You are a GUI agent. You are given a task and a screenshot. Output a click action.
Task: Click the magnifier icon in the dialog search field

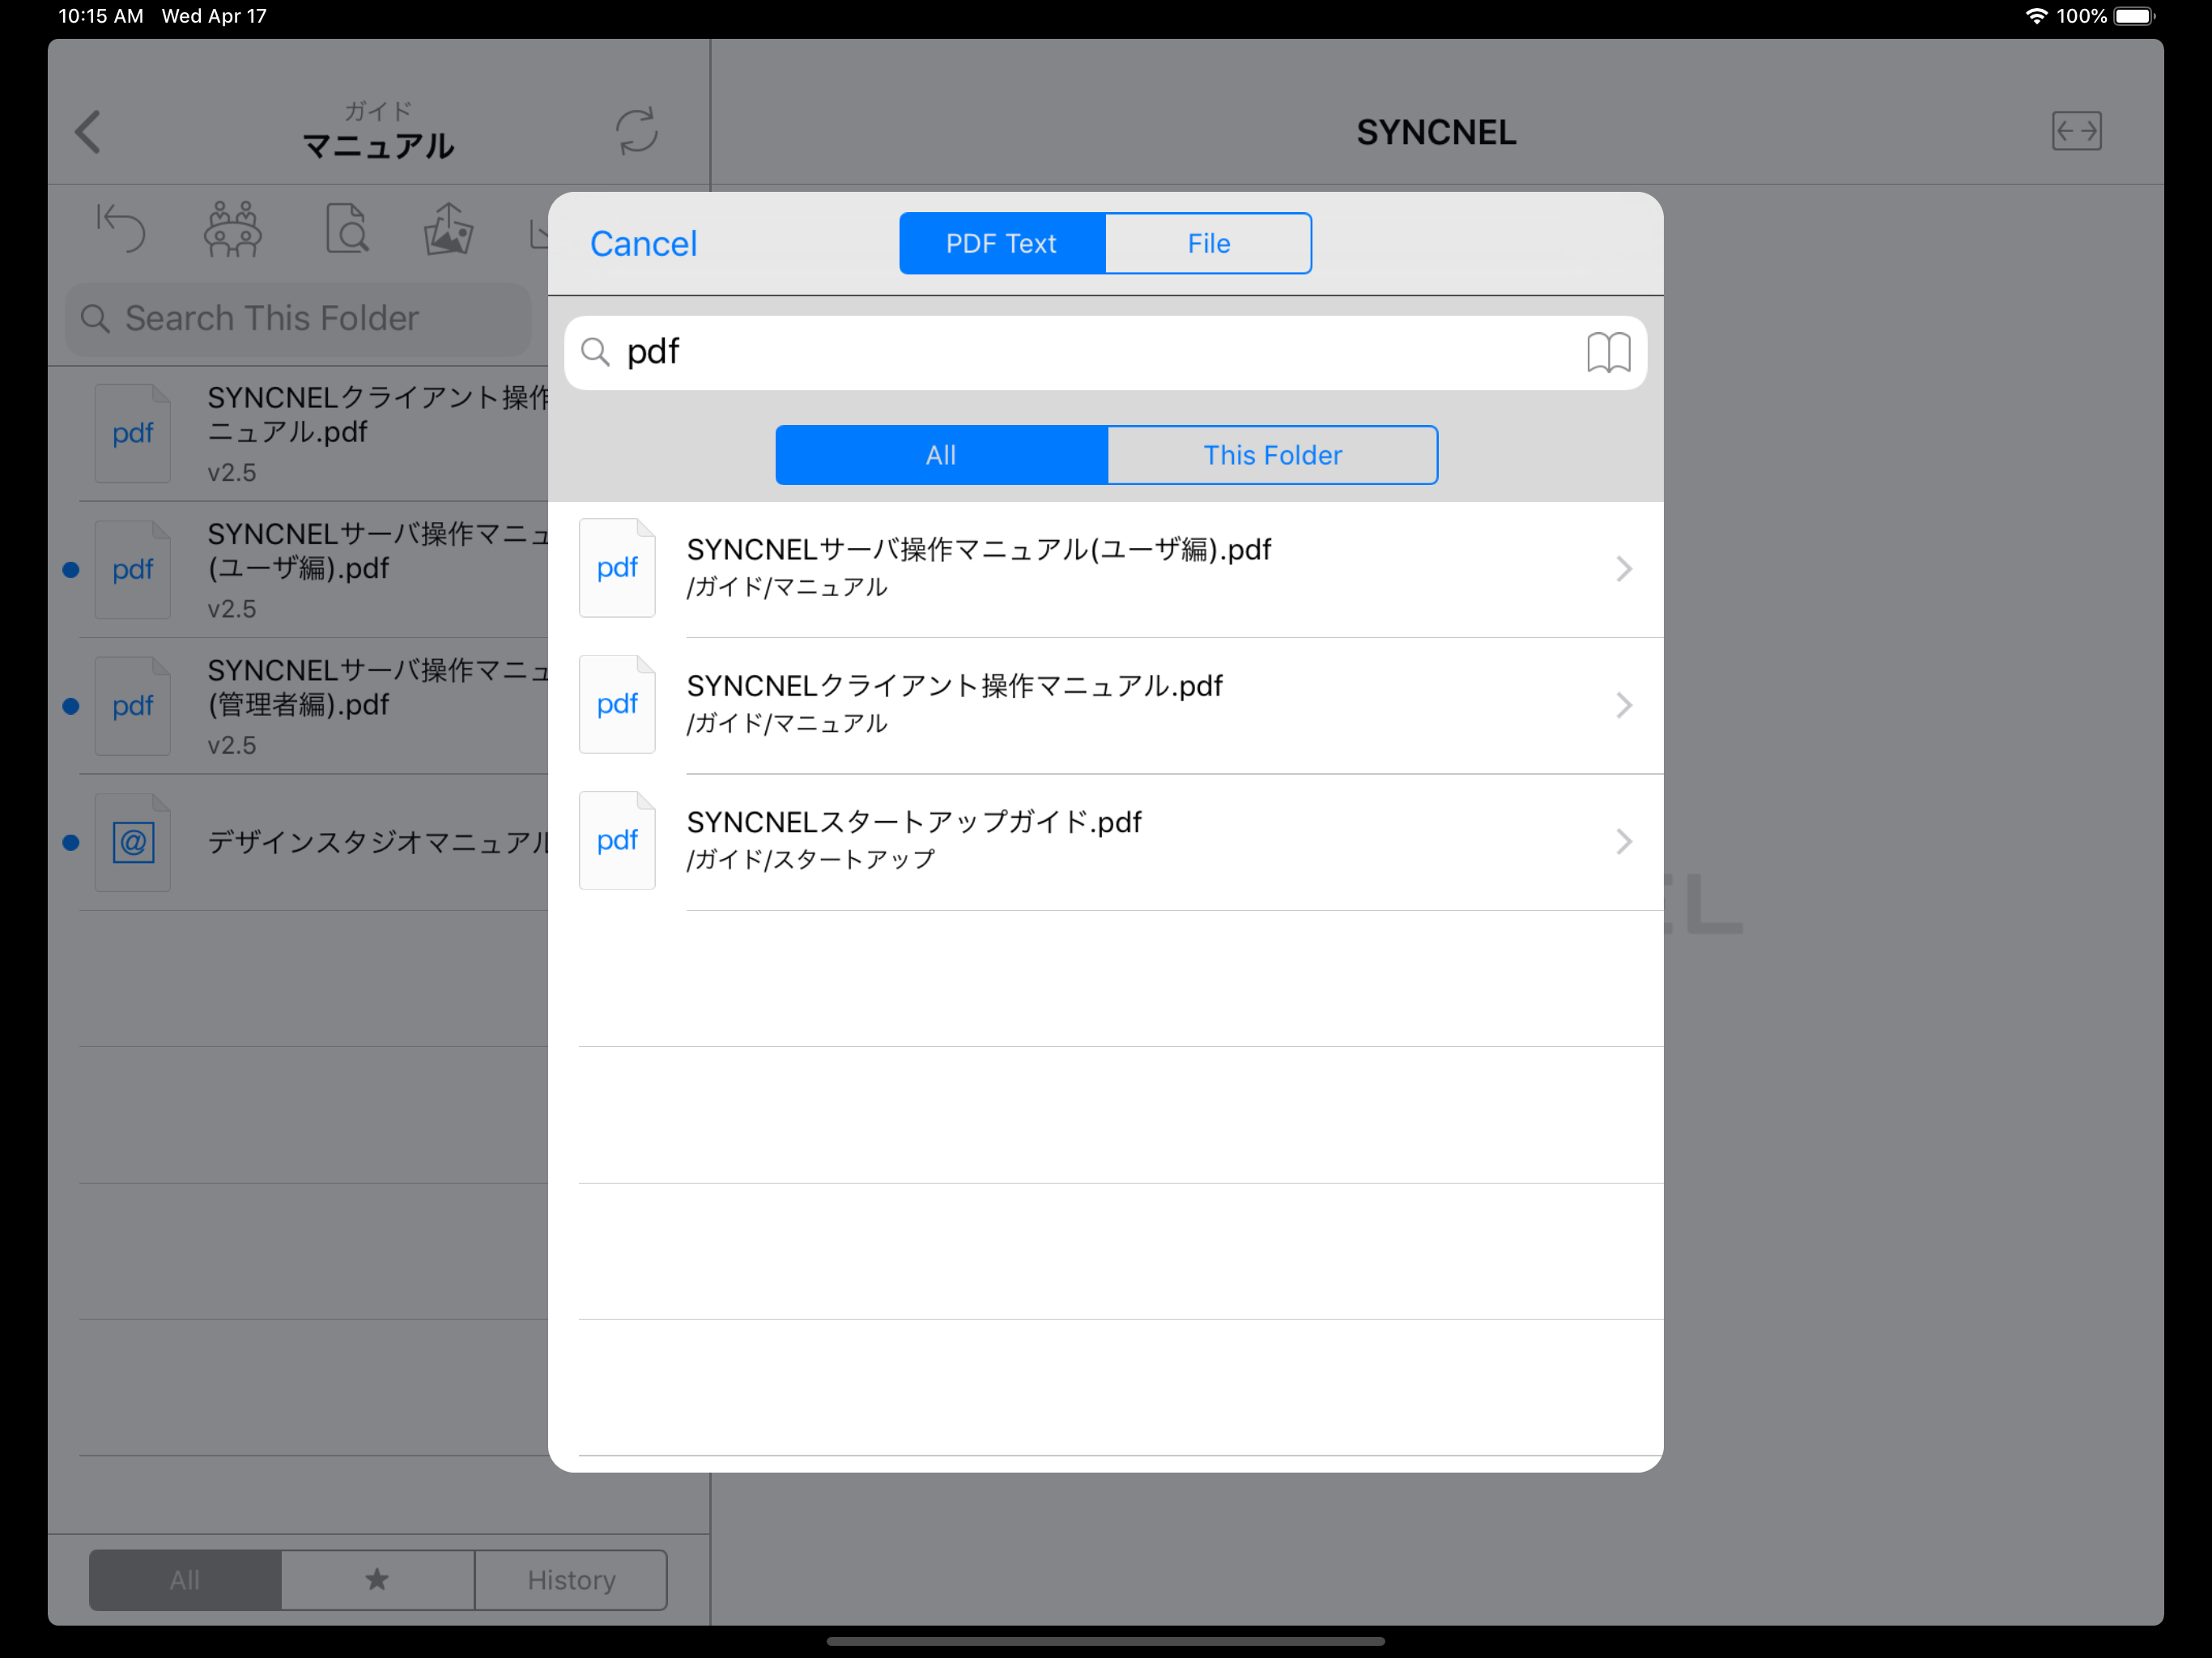click(595, 352)
